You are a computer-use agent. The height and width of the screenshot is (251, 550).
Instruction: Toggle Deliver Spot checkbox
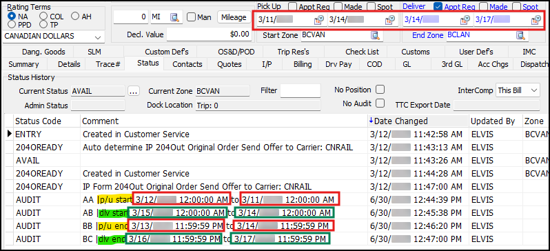[x=516, y=6]
